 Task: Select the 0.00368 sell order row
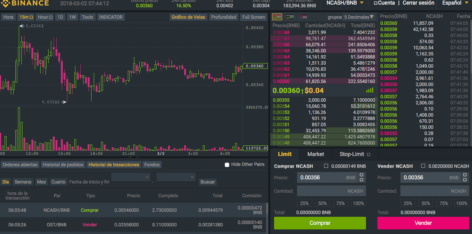pos(324,32)
